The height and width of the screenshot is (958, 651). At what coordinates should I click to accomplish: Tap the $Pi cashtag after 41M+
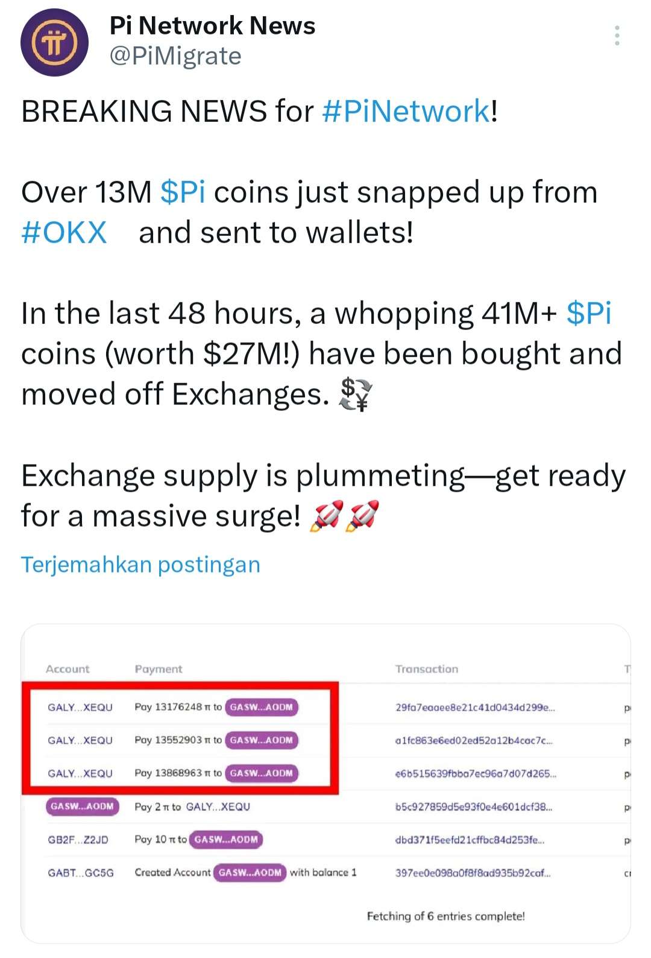[589, 314]
